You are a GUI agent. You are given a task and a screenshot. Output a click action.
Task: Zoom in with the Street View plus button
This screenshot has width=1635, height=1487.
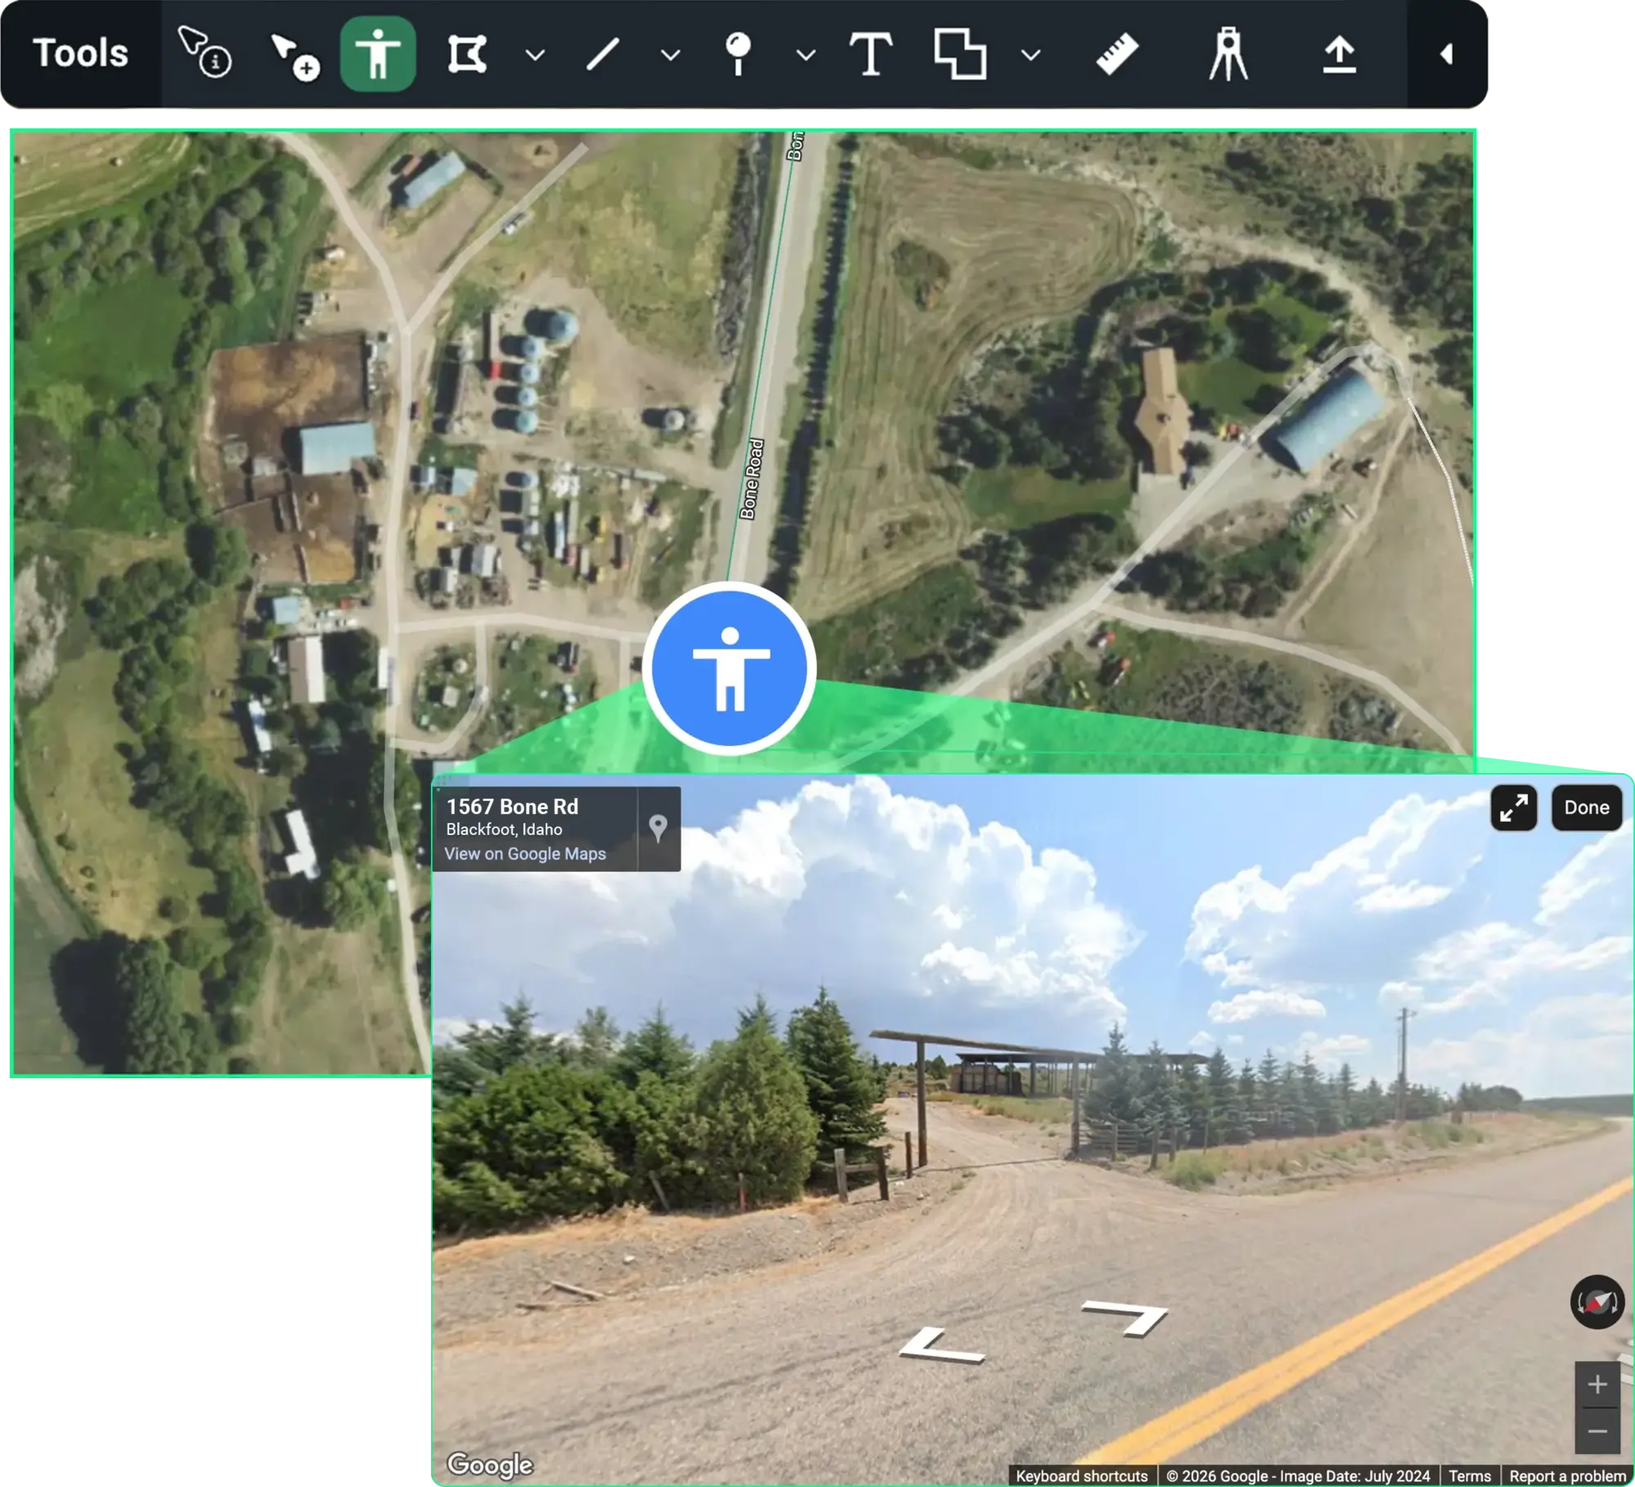1597,1385
